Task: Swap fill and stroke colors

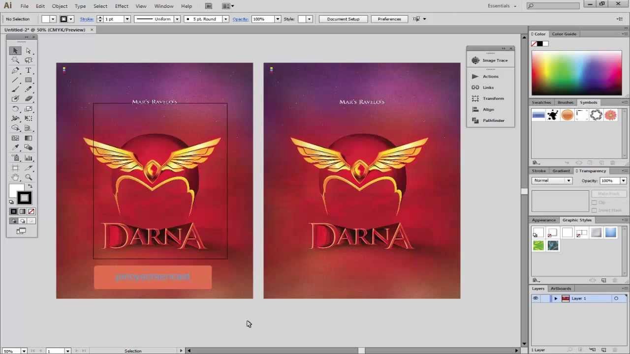Action: coord(30,187)
